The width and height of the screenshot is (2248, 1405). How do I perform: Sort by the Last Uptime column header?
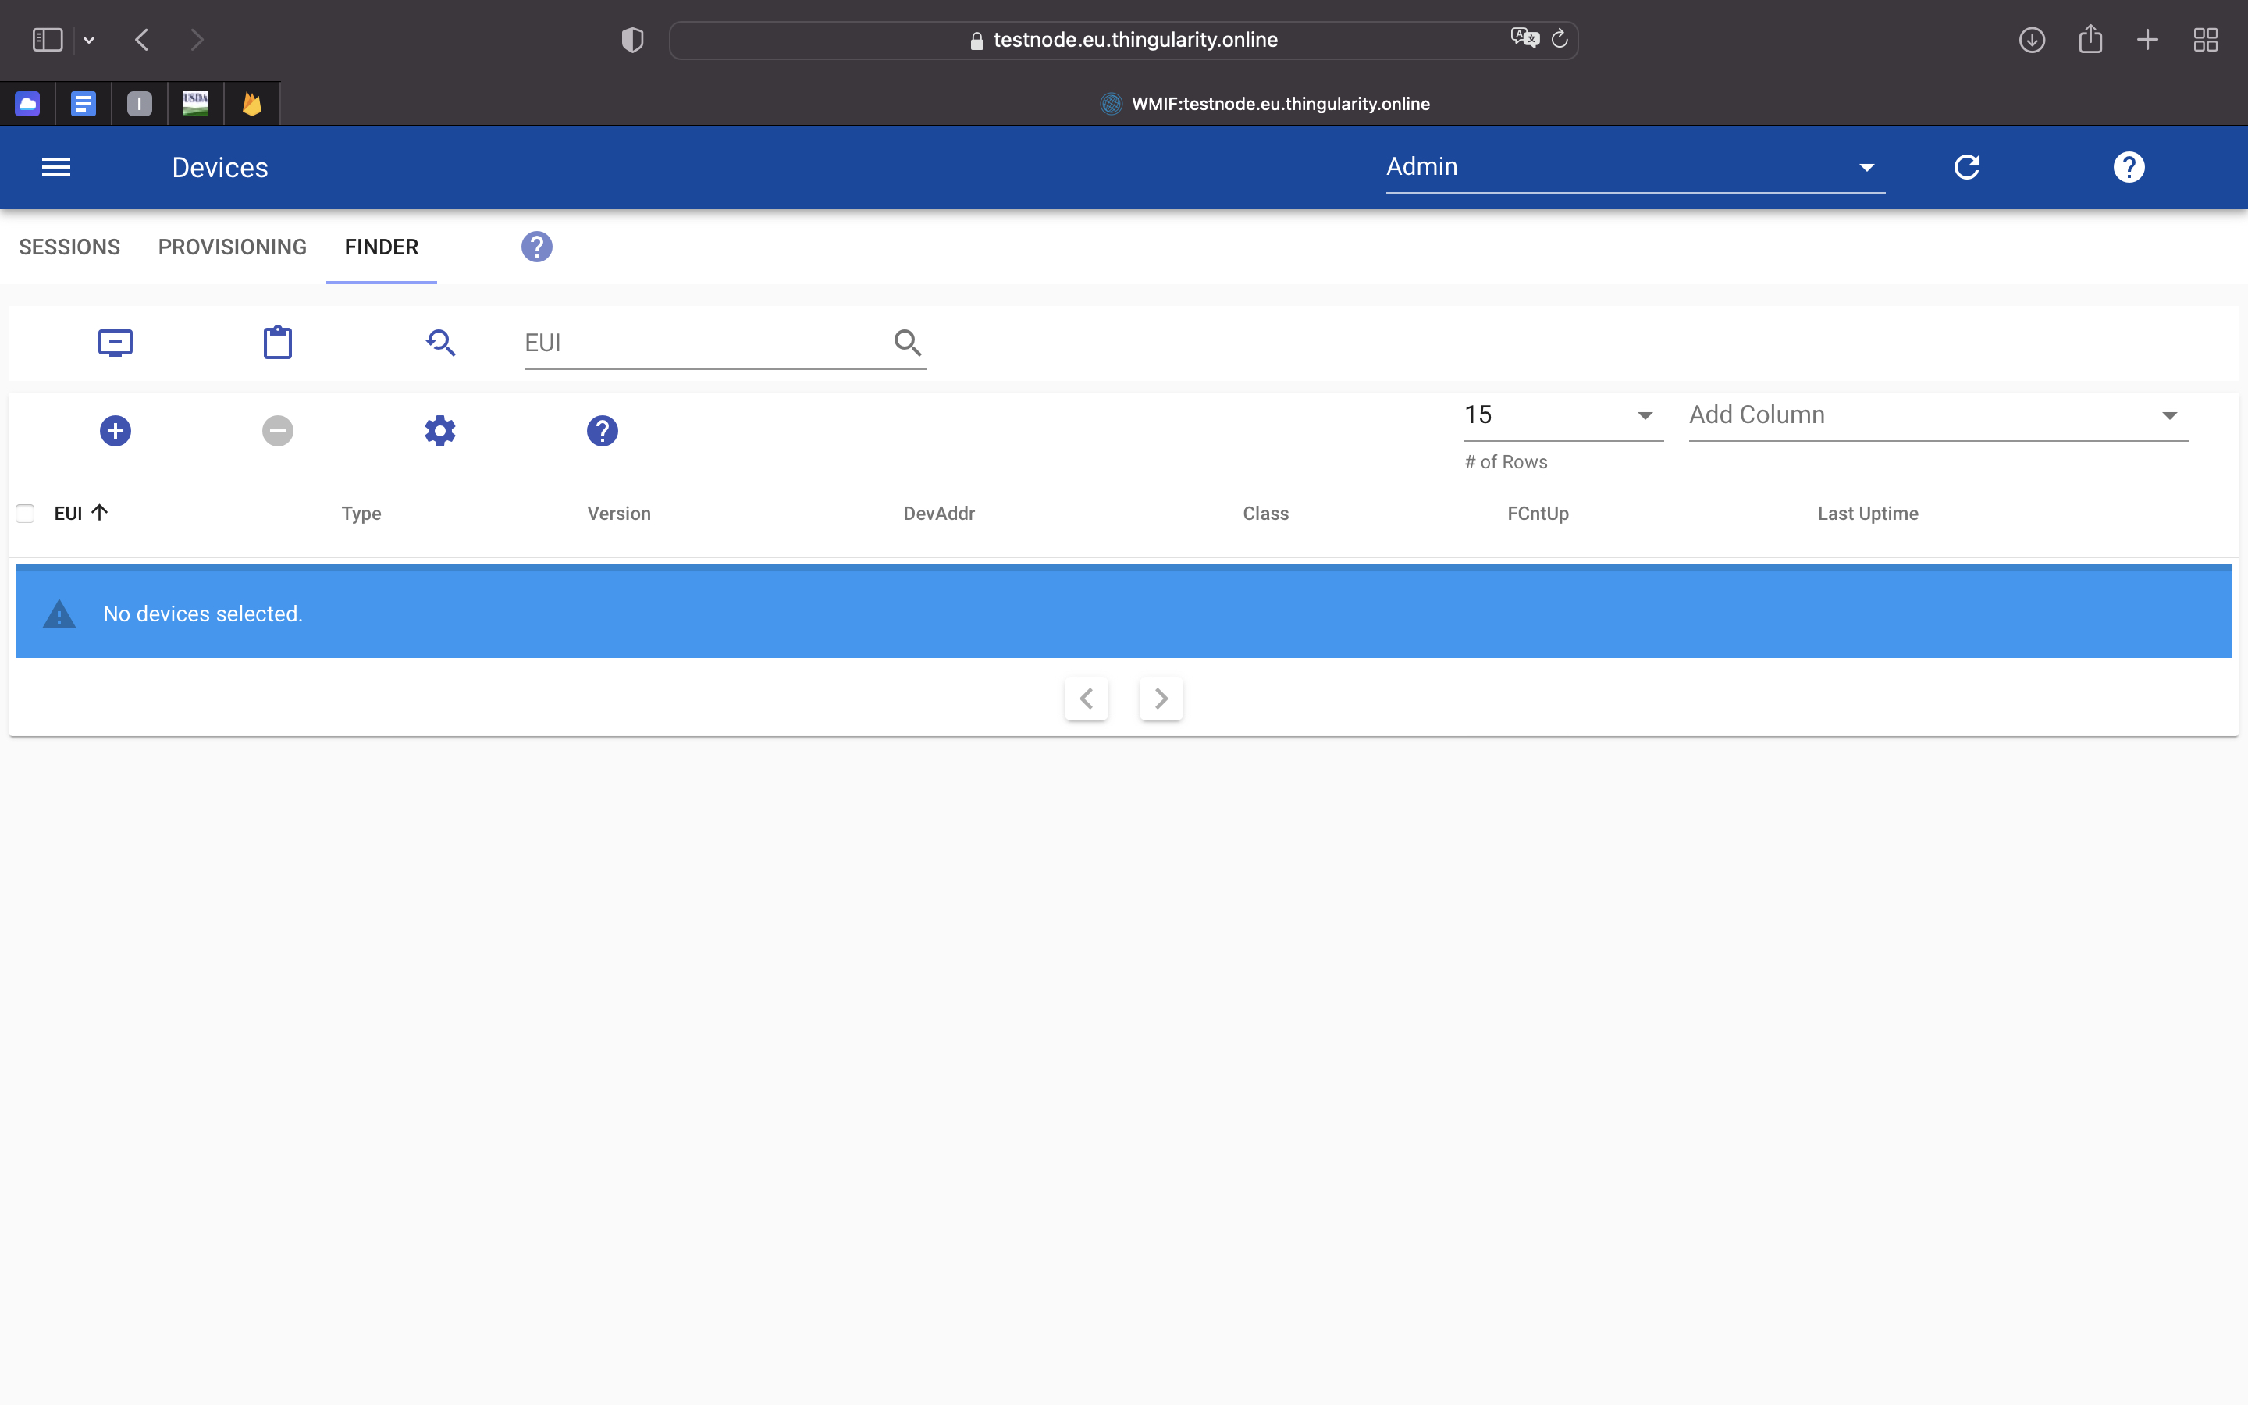[x=1867, y=514]
